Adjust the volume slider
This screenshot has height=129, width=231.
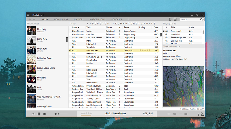(x=63, y=114)
